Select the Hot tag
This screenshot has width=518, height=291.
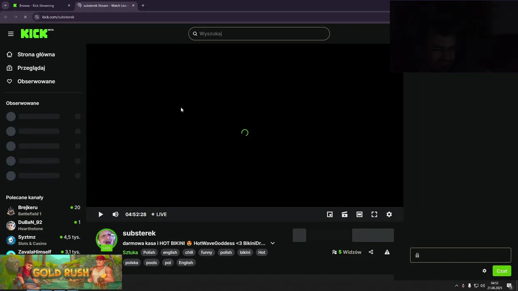[x=262, y=253]
